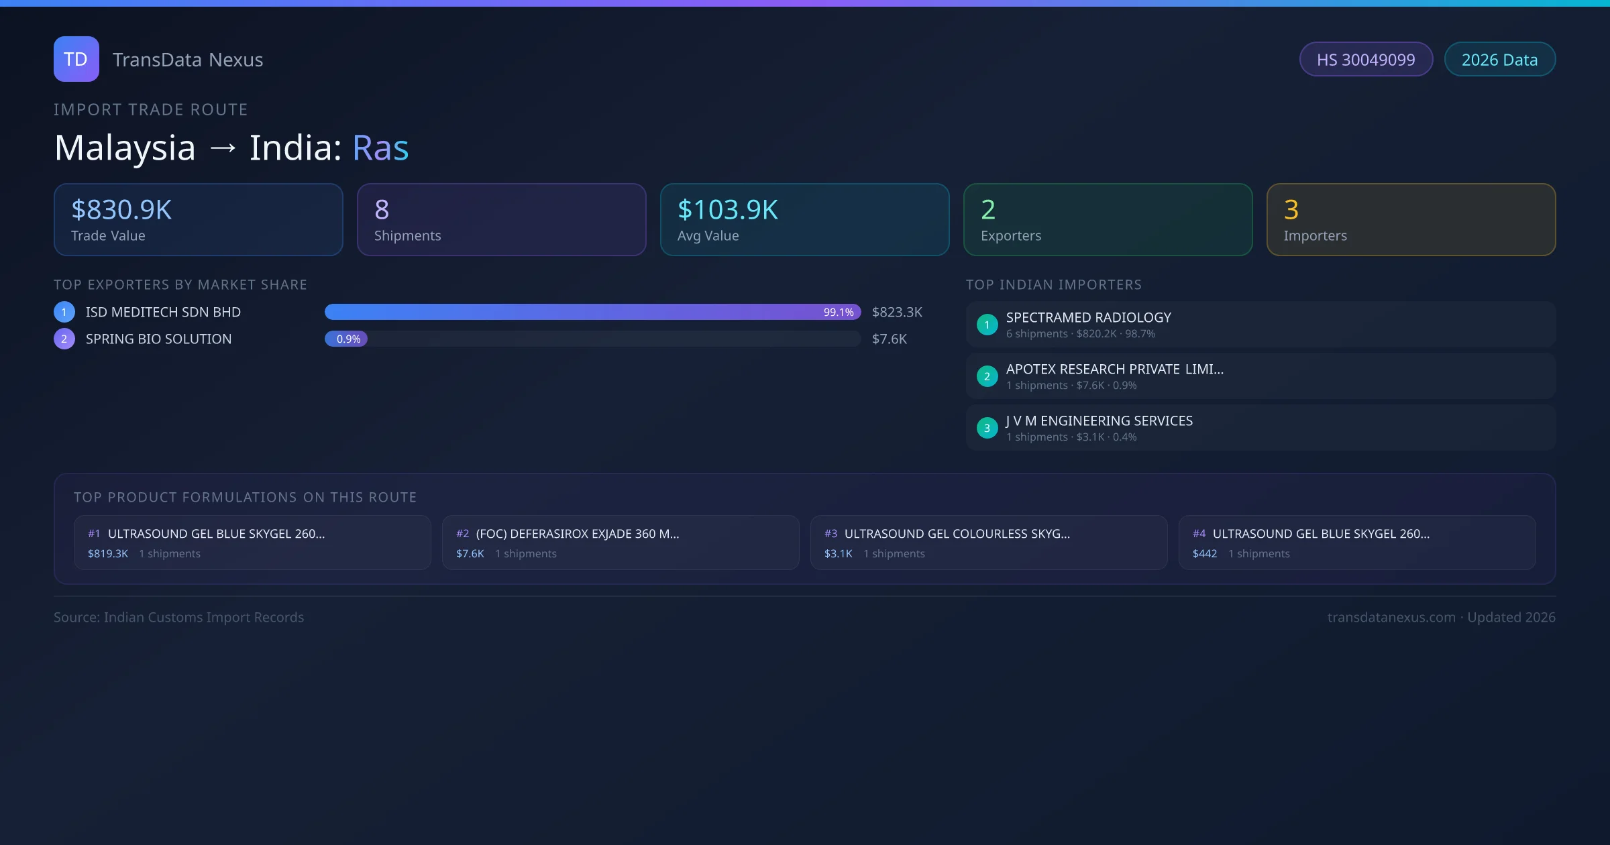Click rank 2 badge beside SPRING BIO SOLUTION

64,339
